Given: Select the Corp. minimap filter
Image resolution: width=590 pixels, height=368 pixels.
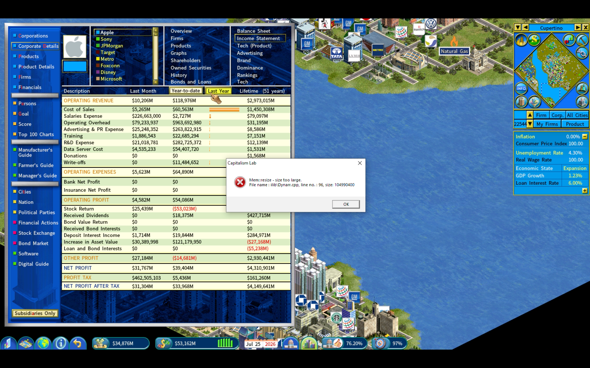Looking at the screenshot, I should (557, 115).
